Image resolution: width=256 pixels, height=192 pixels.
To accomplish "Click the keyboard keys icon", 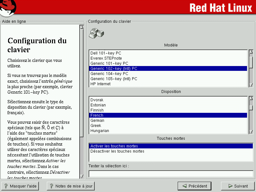I will [x=97, y=33].
